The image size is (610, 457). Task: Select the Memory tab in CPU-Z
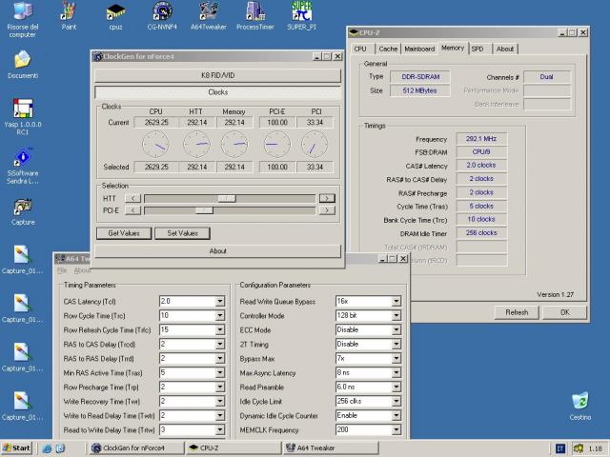[x=453, y=48]
